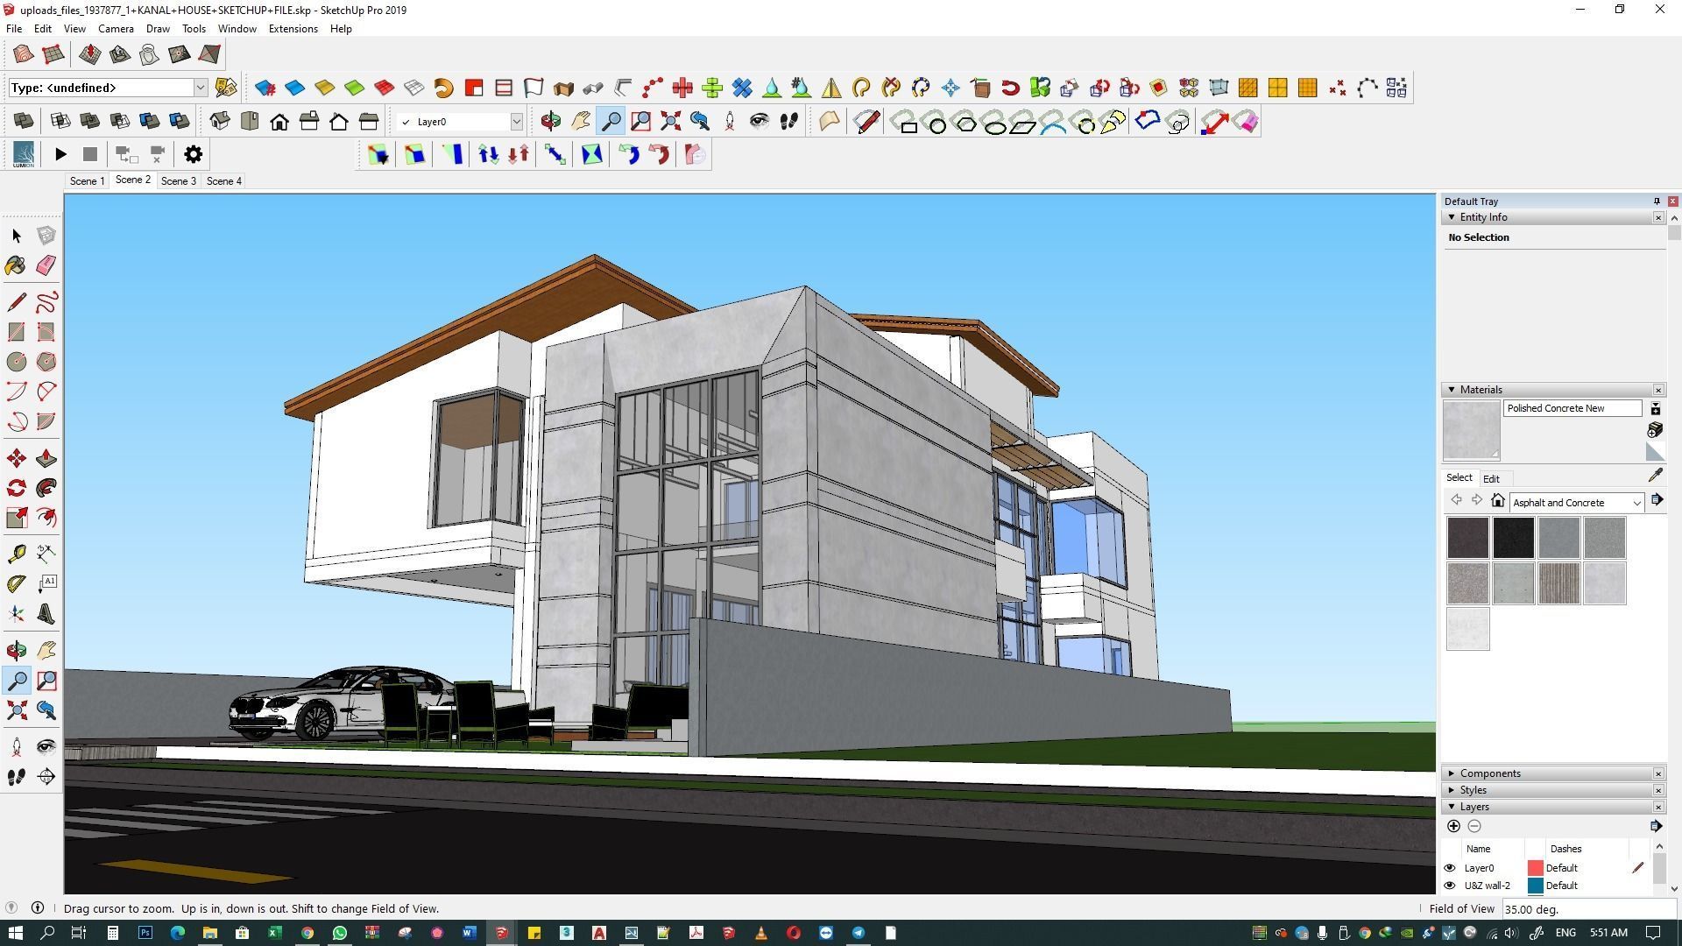Switch to Scene 3 tab
The height and width of the screenshot is (946, 1682).
[x=178, y=181]
